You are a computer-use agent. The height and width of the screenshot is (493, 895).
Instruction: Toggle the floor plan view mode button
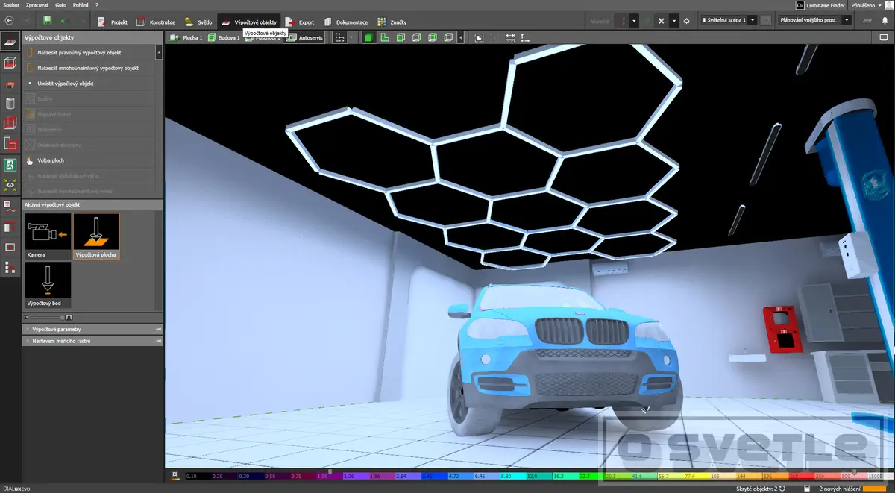pos(386,37)
